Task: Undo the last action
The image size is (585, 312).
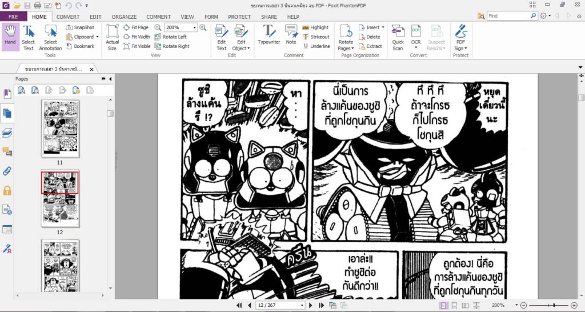Action: pyautogui.click(x=69, y=5)
